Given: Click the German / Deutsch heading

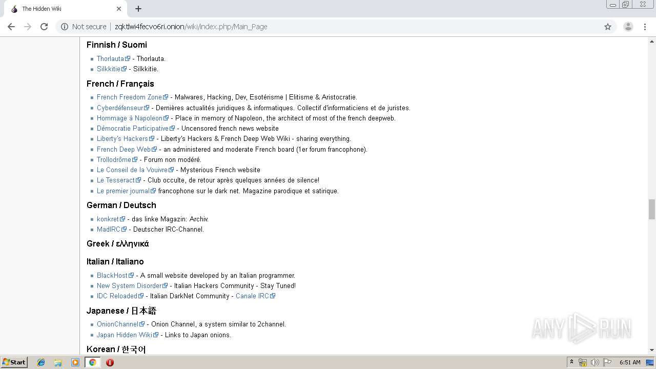Looking at the screenshot, I should pyautogui.click(x=121, y=205).
